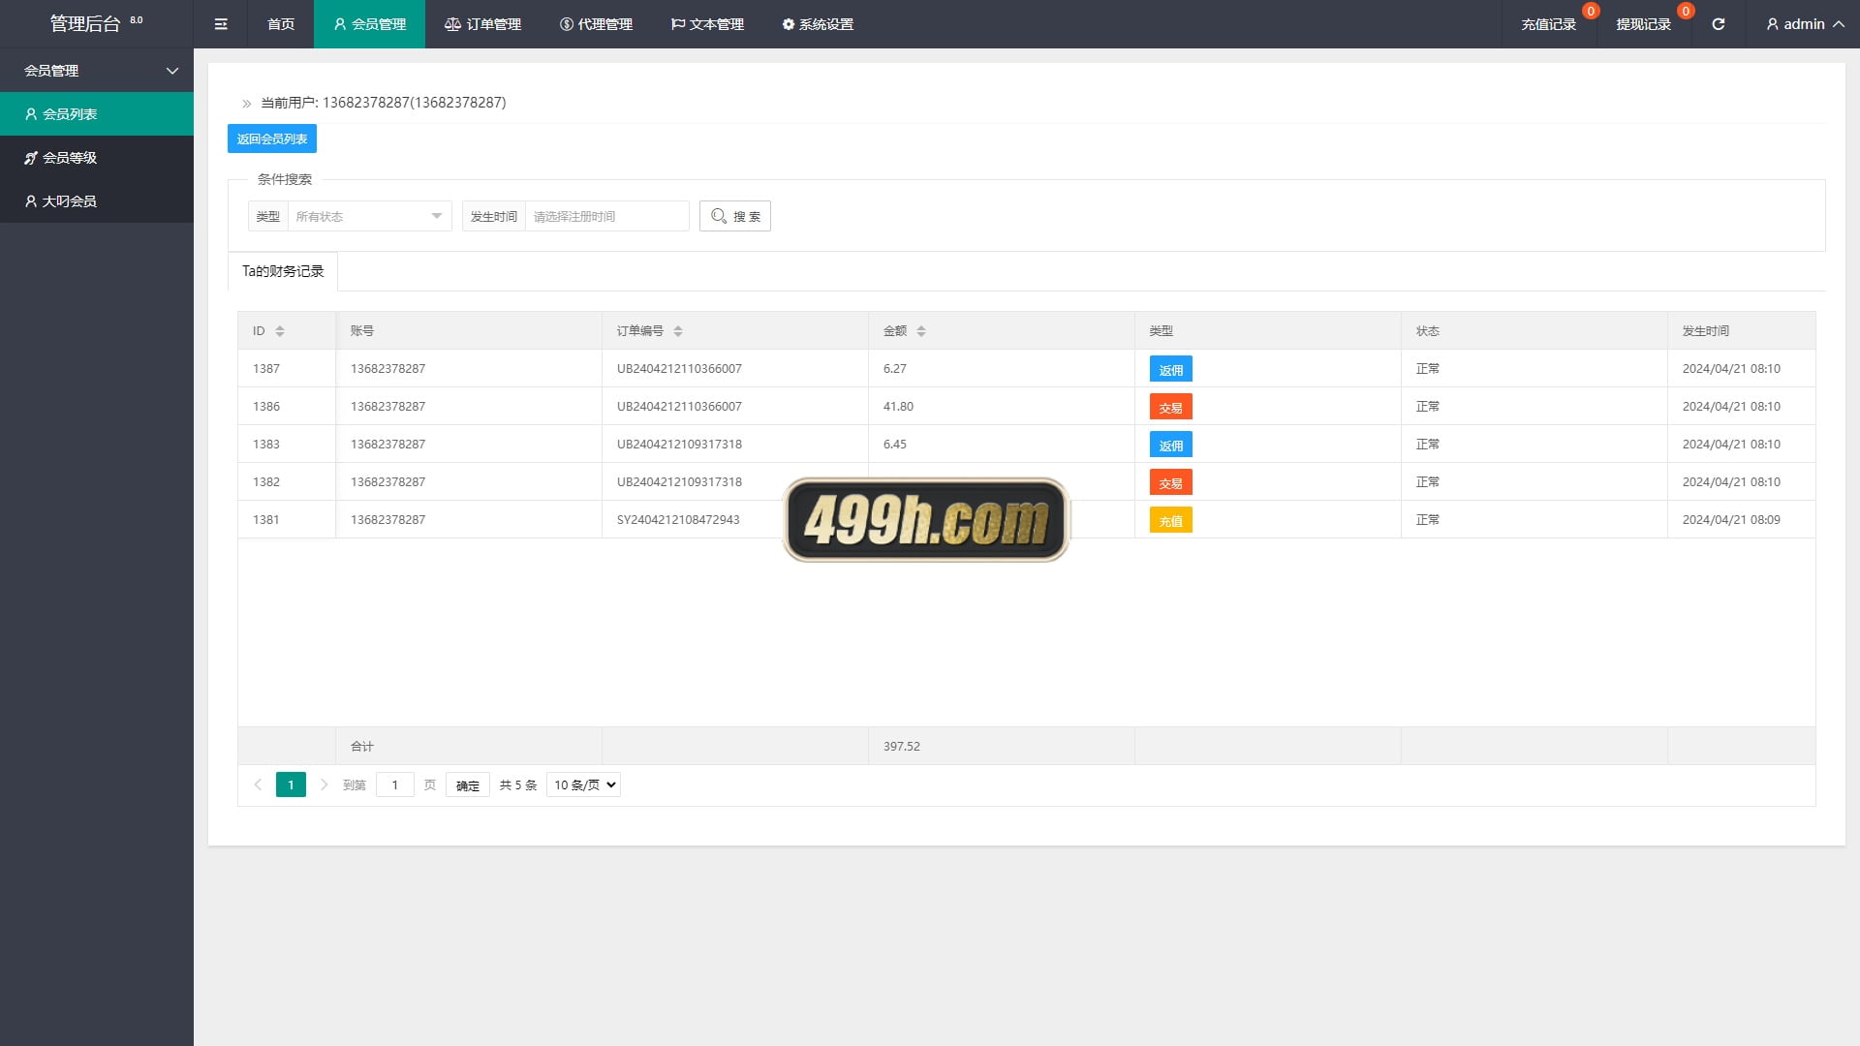Open 充值记录 notifications
The image size is (1860, 1046).
[1549, 24]
